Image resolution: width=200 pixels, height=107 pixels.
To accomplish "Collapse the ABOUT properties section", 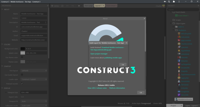I will 2,9.
